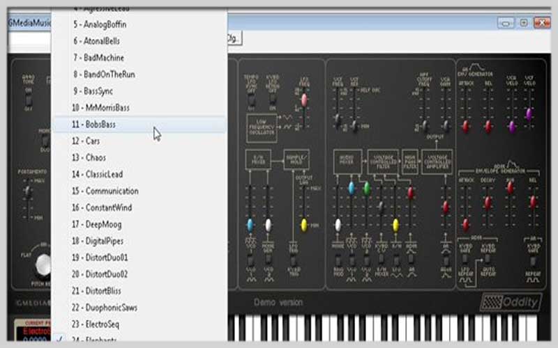
Task: Click the VCF Resonance slider knob
Action: pyautogui.click(x=354, y=126)
